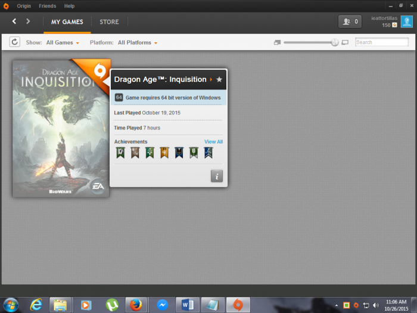
Task: Open the Windows Start menu
Action: point(10,305)
